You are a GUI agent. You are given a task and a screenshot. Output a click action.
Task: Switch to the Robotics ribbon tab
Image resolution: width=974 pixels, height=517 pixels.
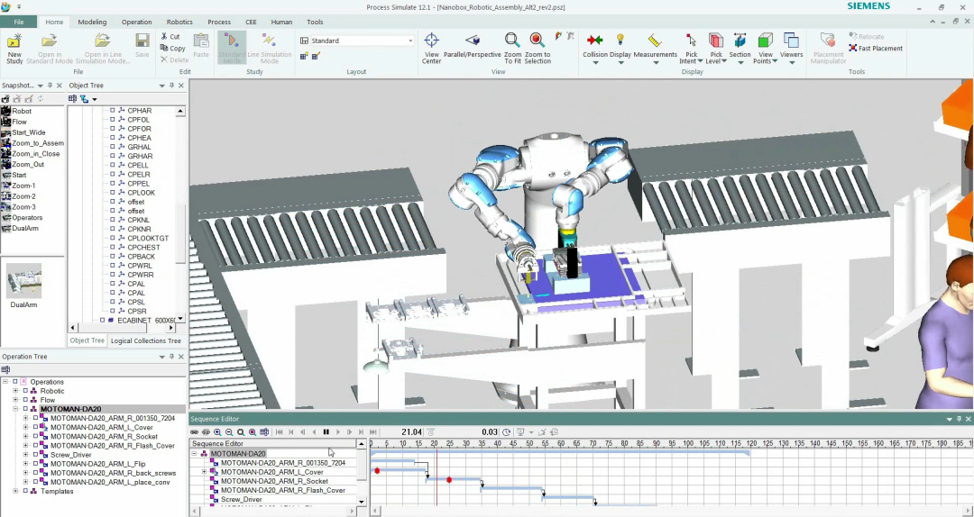tap(179, 22)
